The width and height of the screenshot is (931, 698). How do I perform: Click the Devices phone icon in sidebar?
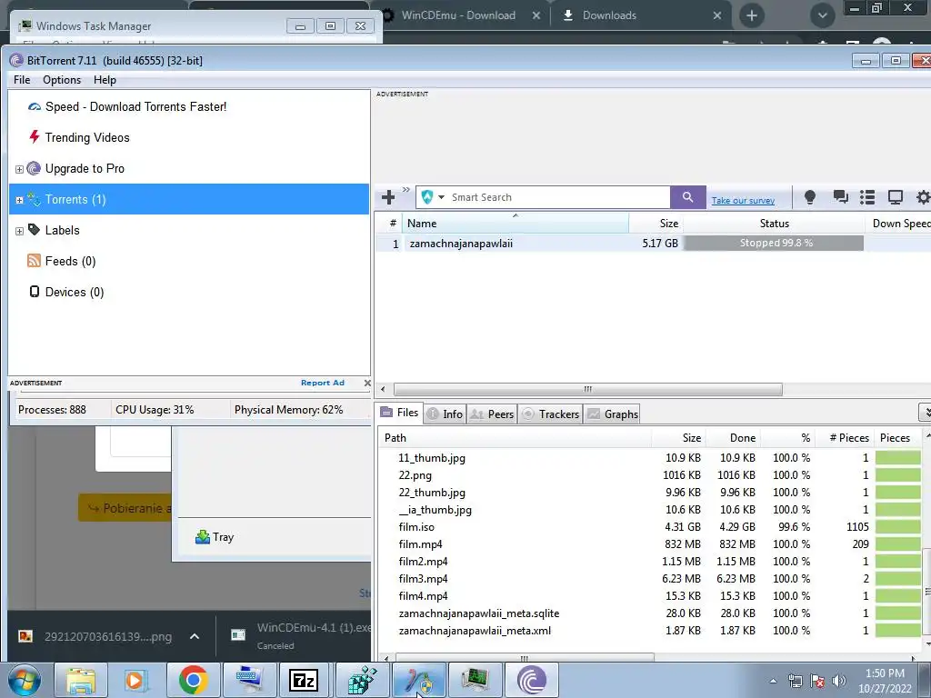click(35, 292)
